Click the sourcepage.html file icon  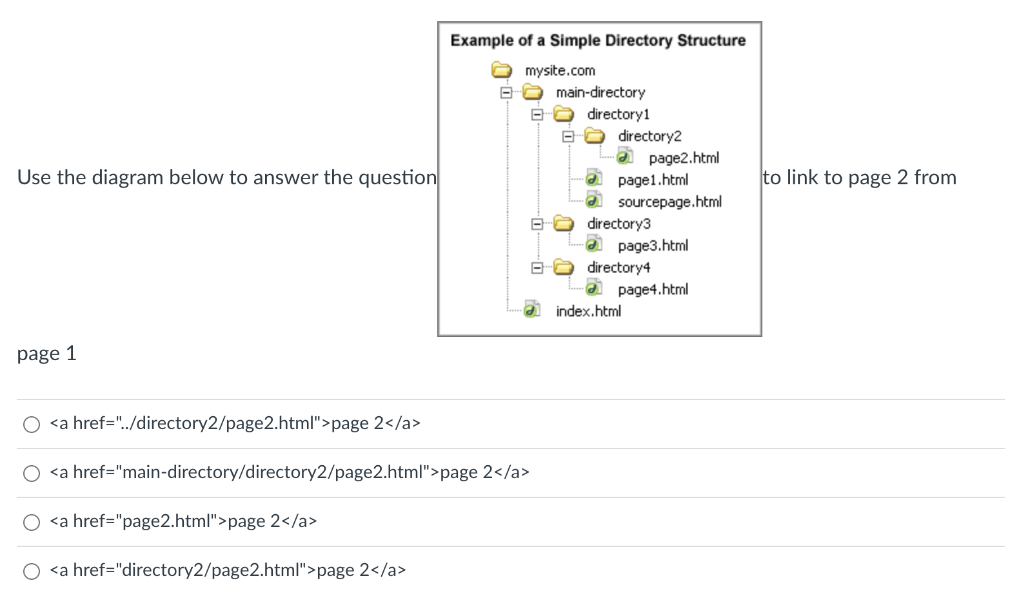click(593, 201)
